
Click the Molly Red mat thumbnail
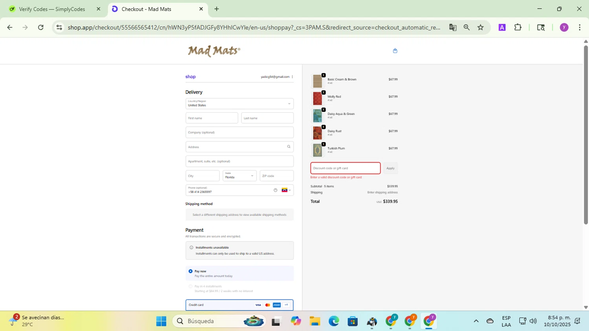317,98
